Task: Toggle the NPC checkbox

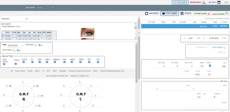Action: point(40,62)
